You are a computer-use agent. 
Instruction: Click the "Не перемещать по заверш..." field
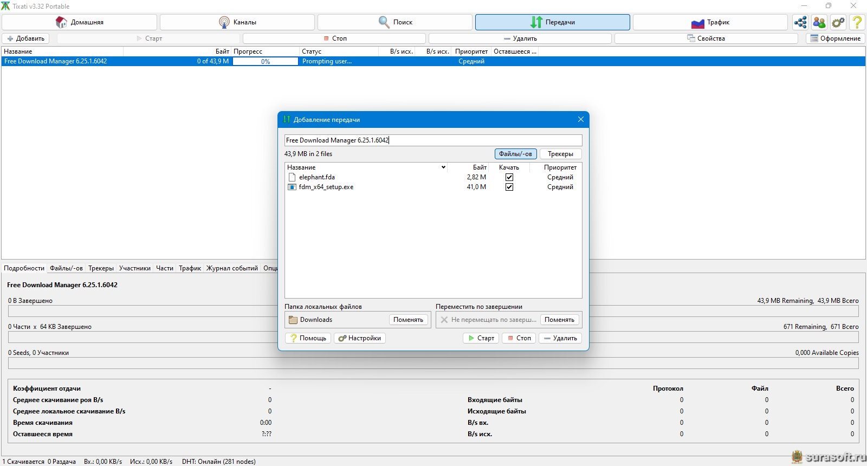[488, 320]
